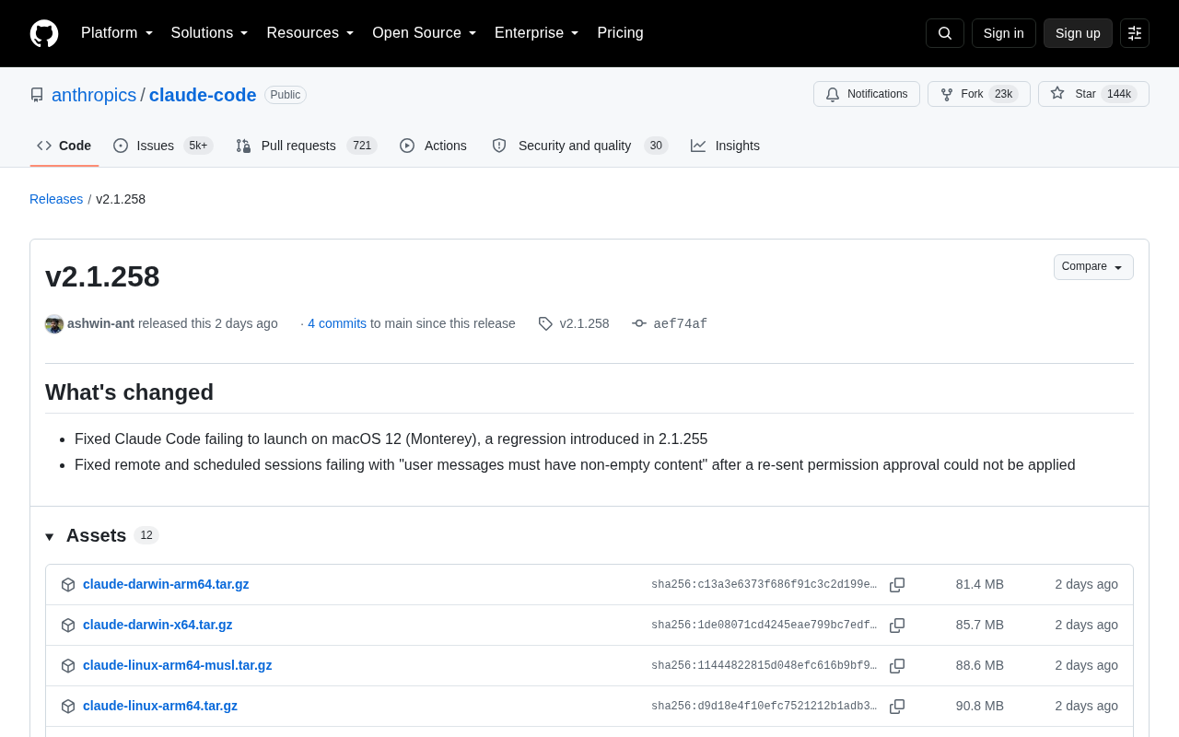
Task: View the 4 commits since release
Action: pos(337,323)
